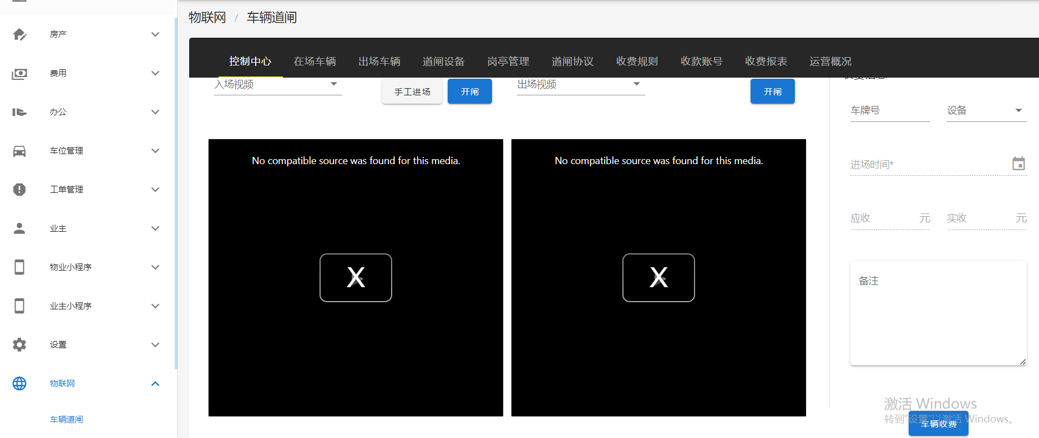Click the 车位管理 car icon
The width and height of the screenshot is (1039, 438).
(x=19, y=151)
